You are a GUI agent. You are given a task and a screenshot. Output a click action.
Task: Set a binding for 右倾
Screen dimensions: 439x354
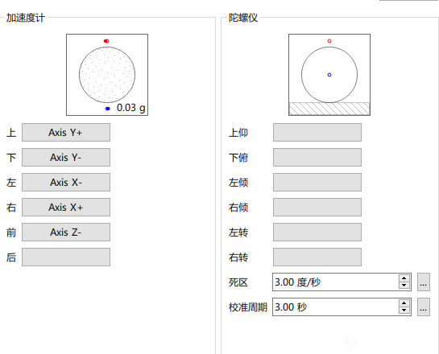click(317, 207)
